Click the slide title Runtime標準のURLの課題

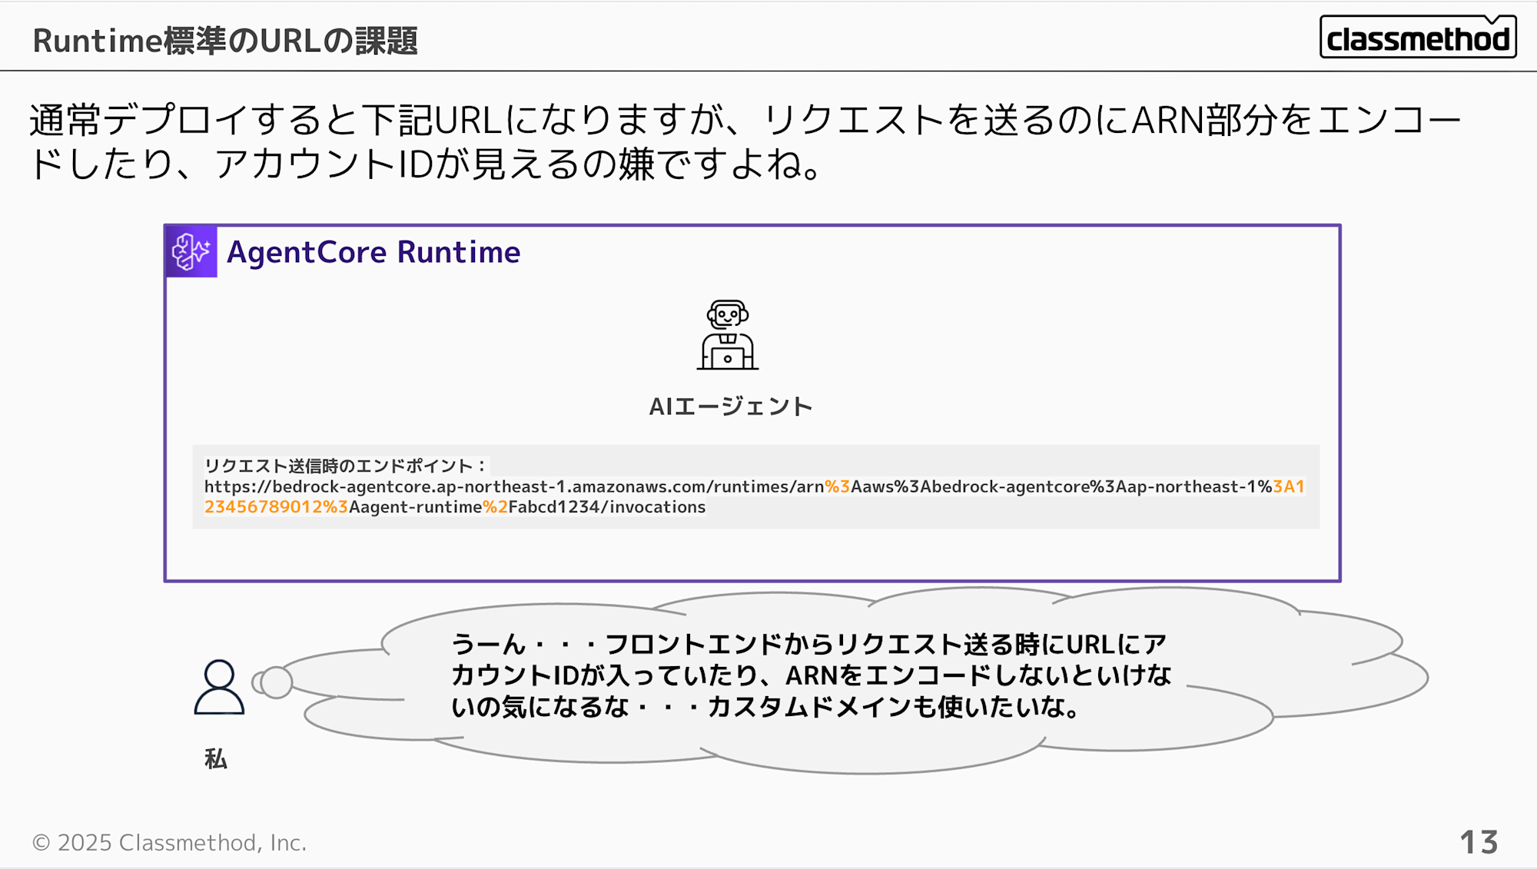click(x=224, y=41)
